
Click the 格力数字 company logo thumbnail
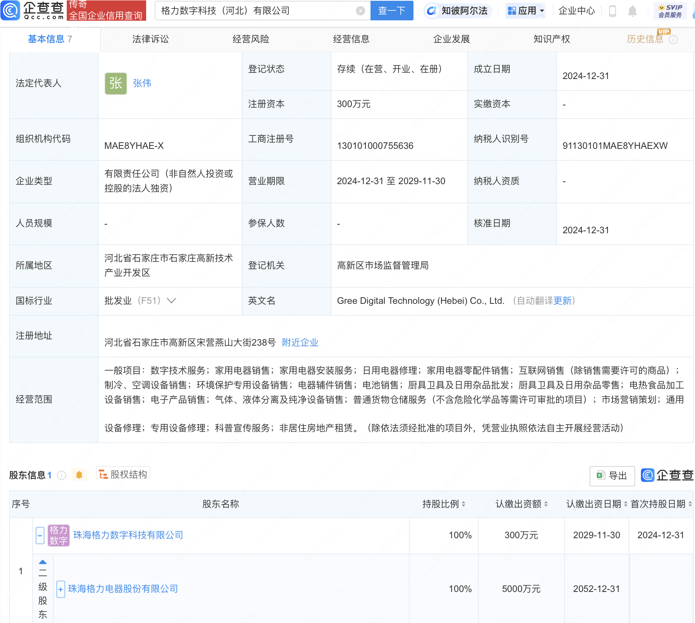(58, 536)
